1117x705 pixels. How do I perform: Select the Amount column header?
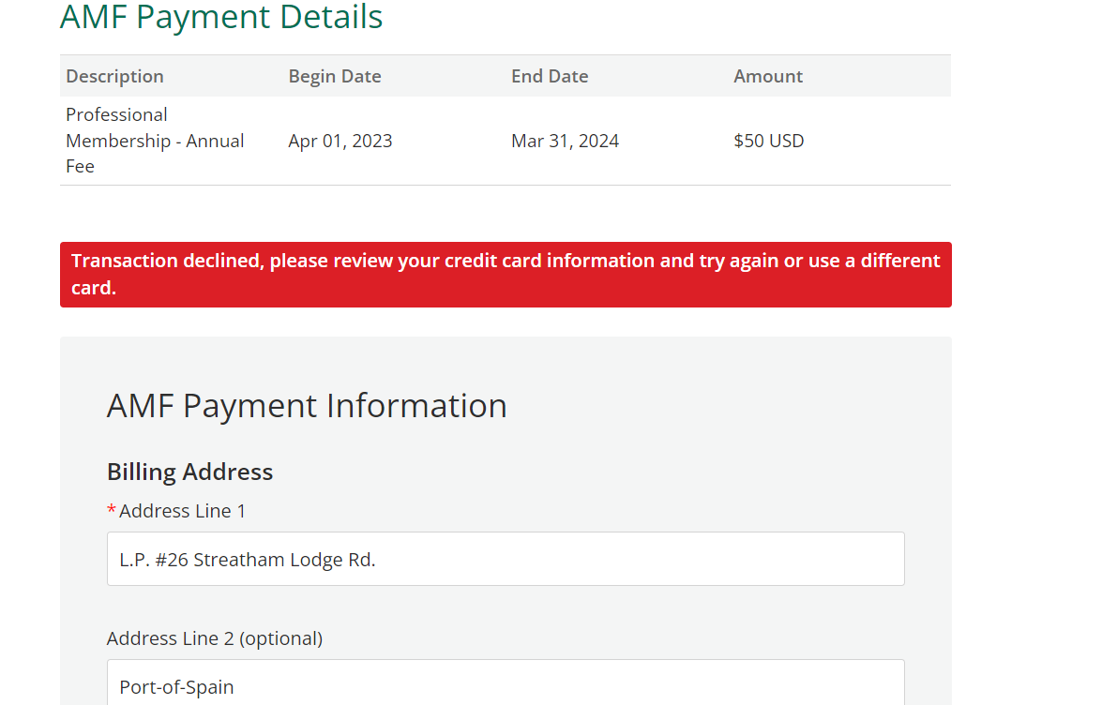[x=768, y=76]
